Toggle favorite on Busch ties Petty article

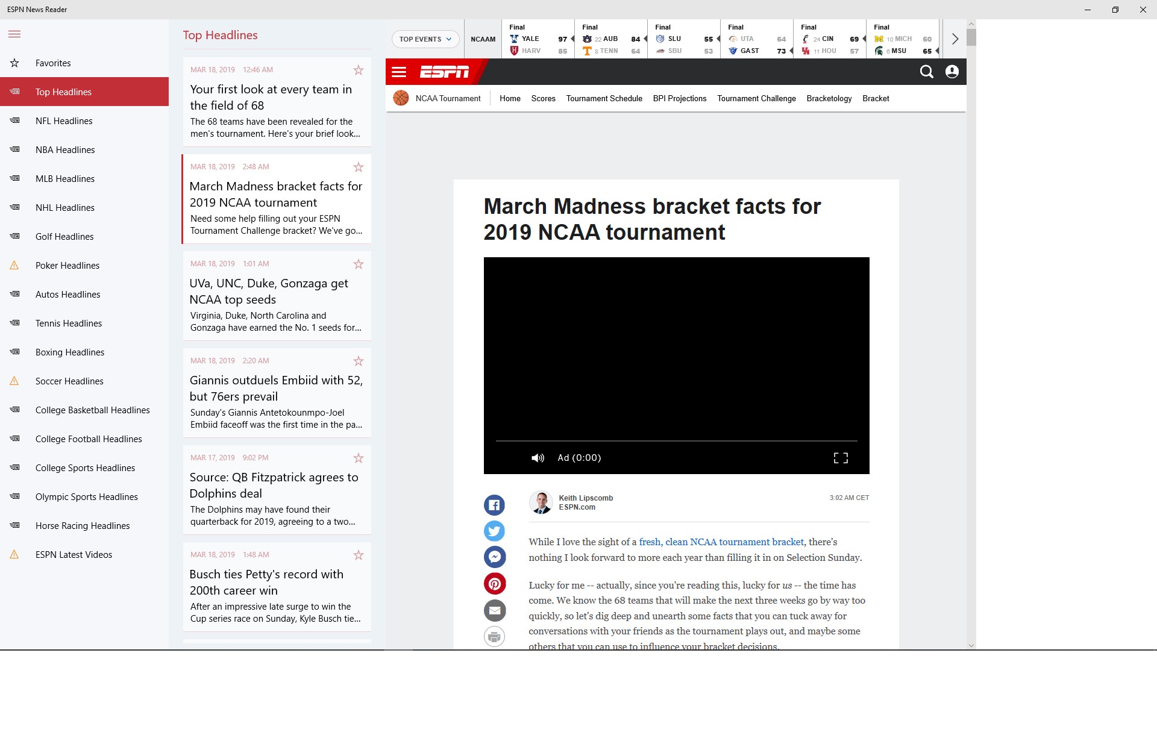pyautogui.click(x=359, y=555)
